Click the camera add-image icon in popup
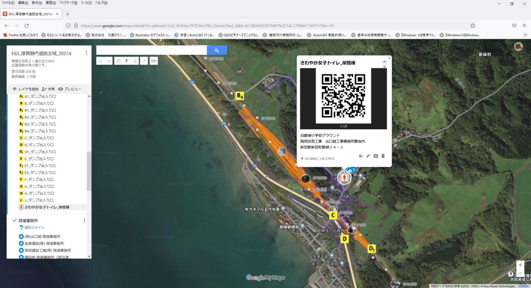This screenshot has height=288, width=531. tap(375, 156)
